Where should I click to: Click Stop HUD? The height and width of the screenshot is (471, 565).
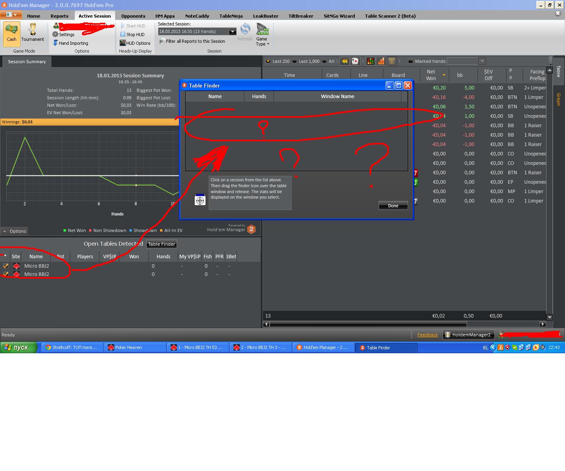click(133, 35)
